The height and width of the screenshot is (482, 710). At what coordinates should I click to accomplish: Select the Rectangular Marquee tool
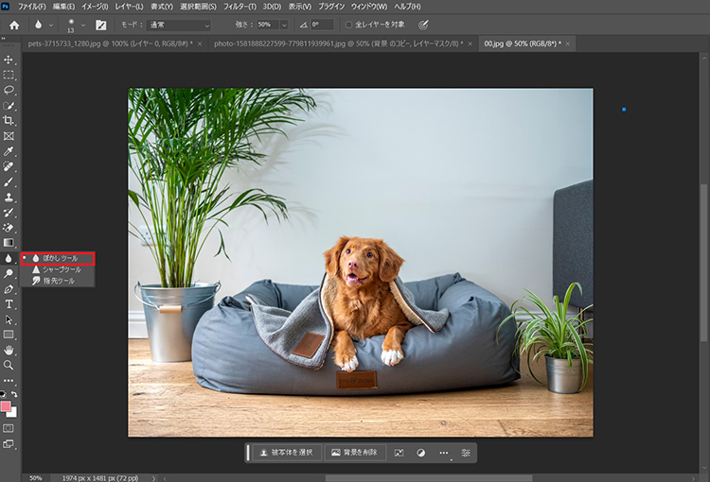(x=9, y=75)
